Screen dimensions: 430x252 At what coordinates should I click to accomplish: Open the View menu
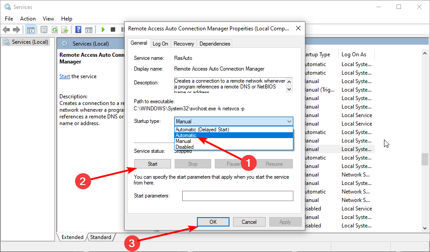48,19
